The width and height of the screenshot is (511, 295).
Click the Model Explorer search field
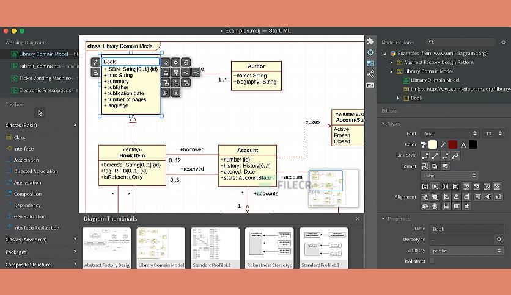click(461, 42)
